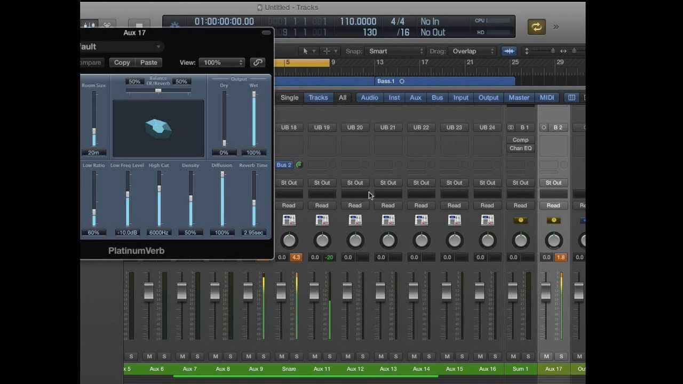
Task: Click the vertical zoom arrows icon
Action: tap(527, 51)
